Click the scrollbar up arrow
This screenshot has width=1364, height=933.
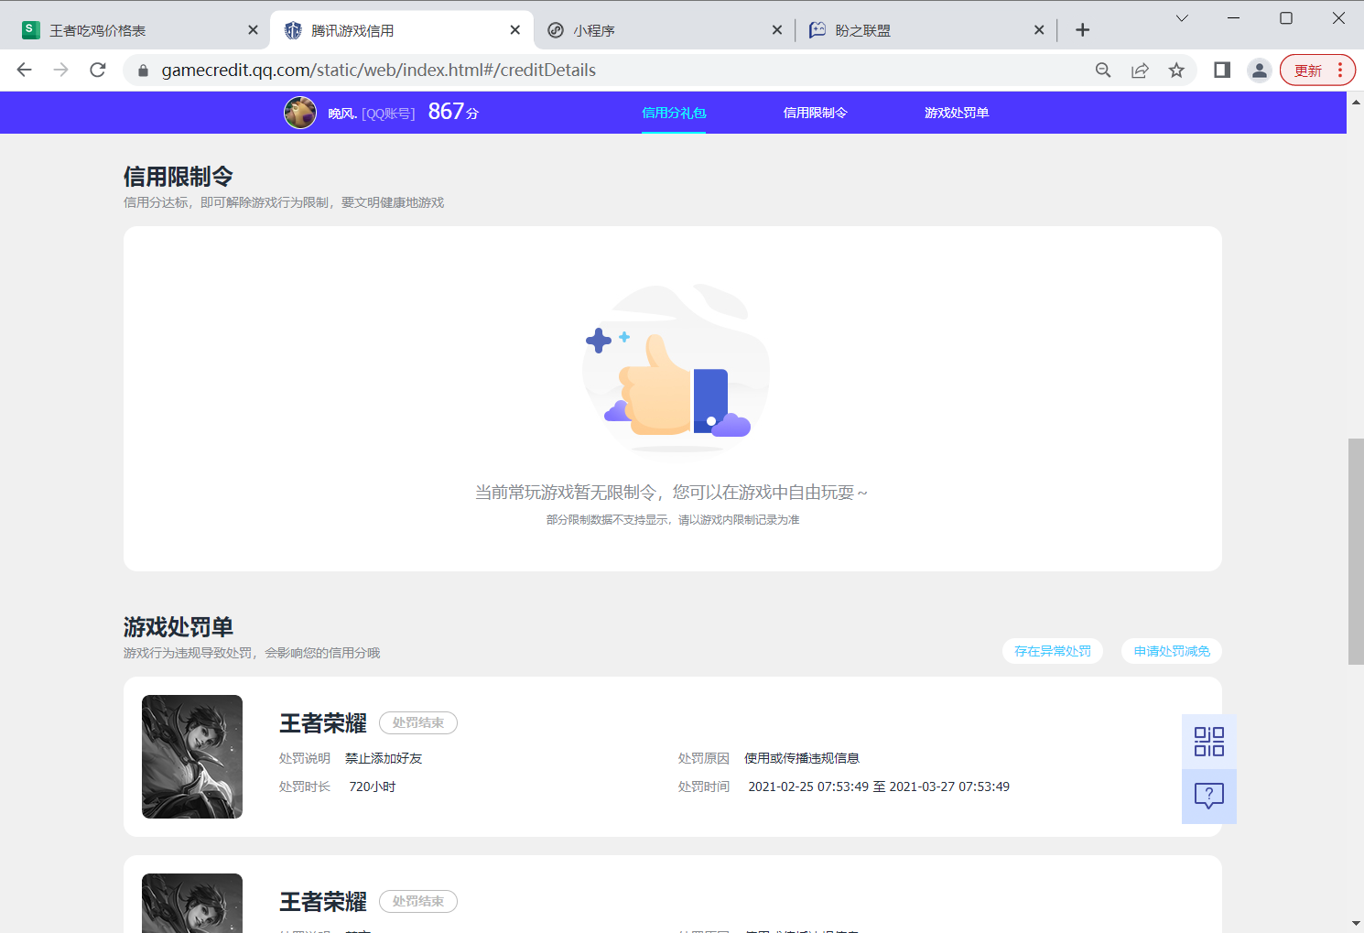tap(1356, 101)
